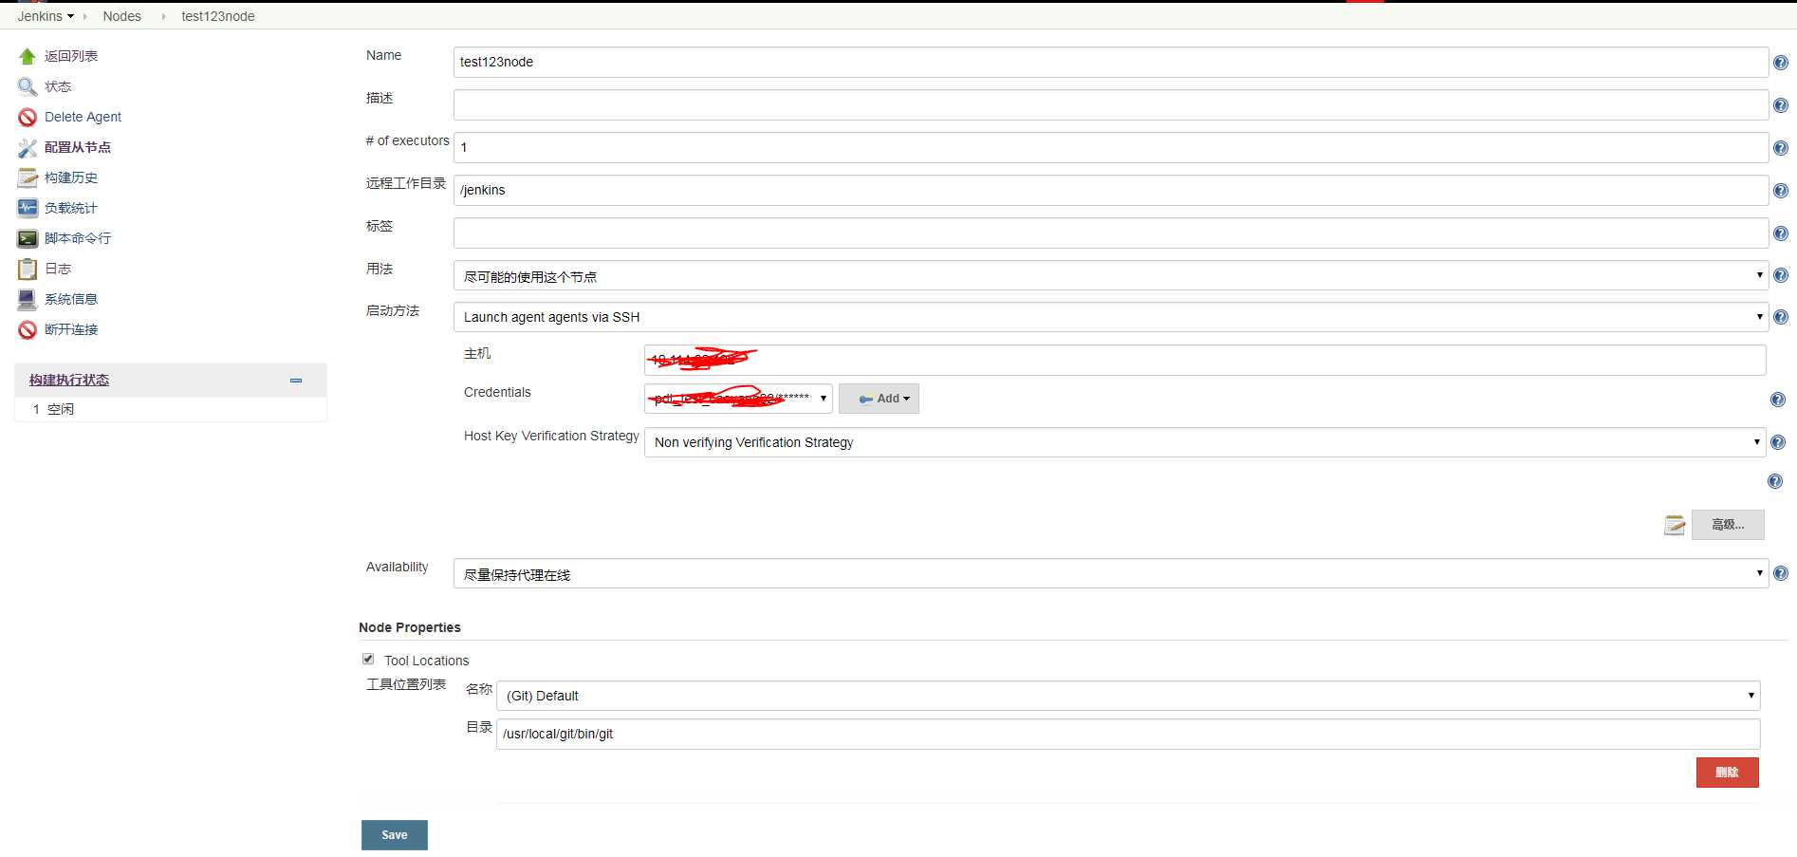Click the wrench icon for 配置从节点
The width and height of the screenshot is (1797, 857).
(28, 148)
